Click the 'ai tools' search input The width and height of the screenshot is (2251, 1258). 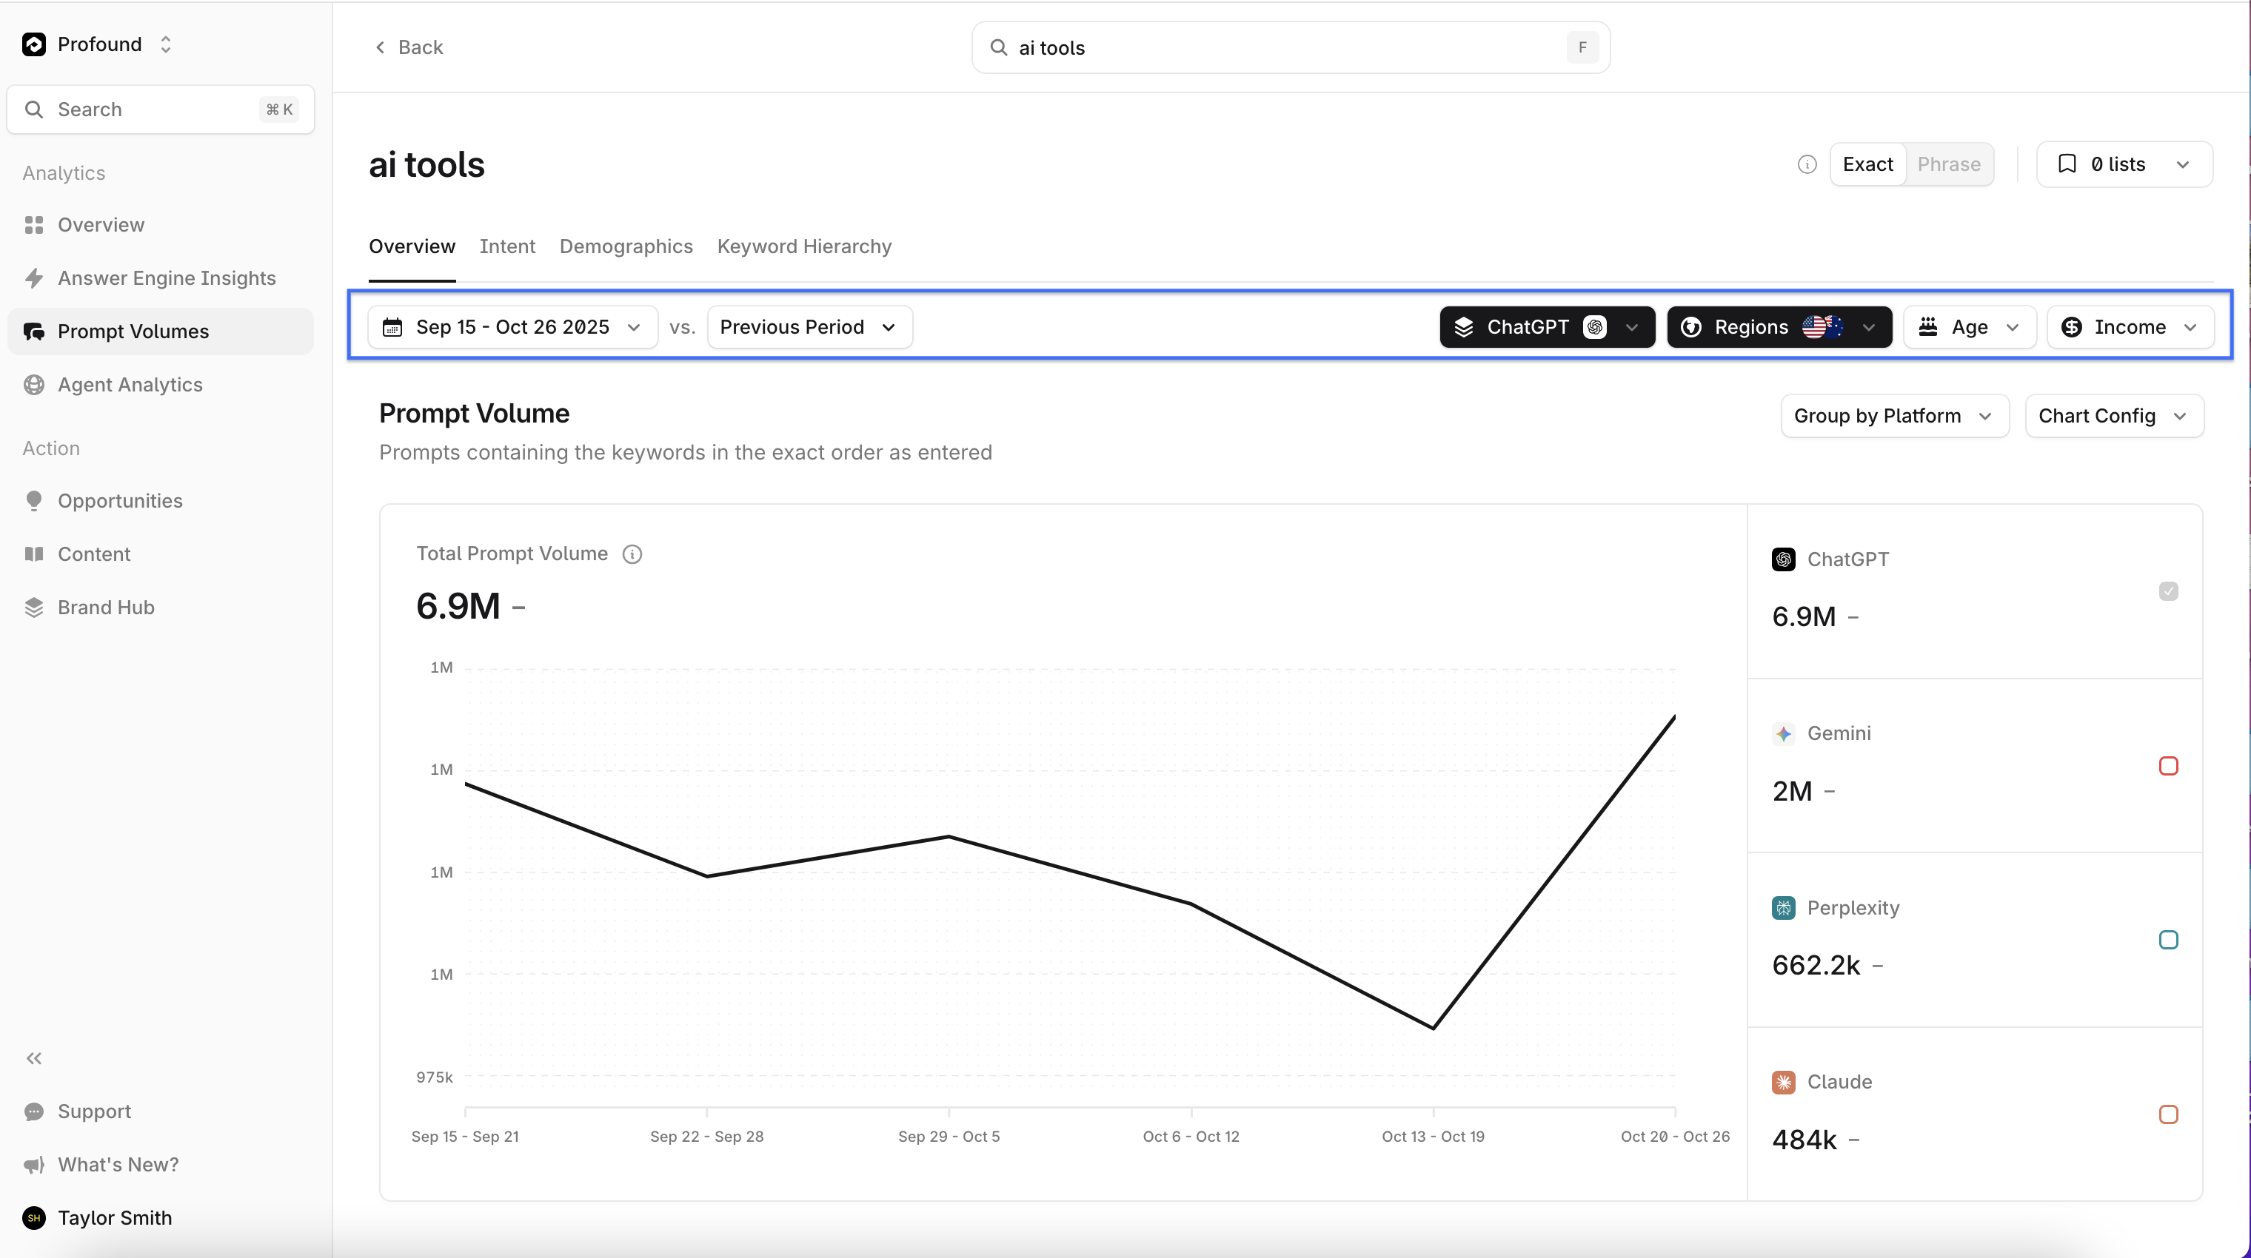1291,47
